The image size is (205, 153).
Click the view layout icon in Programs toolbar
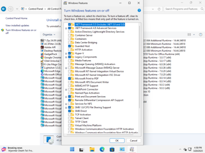(189, 34)
